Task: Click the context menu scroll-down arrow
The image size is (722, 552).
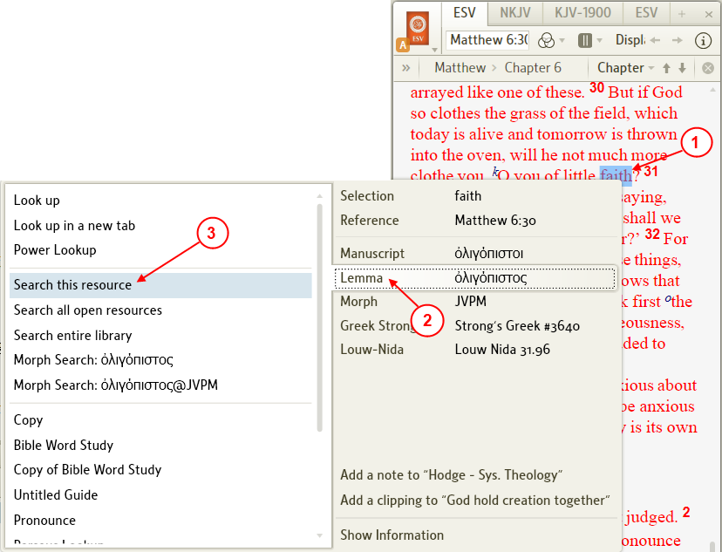Action: 319,535
